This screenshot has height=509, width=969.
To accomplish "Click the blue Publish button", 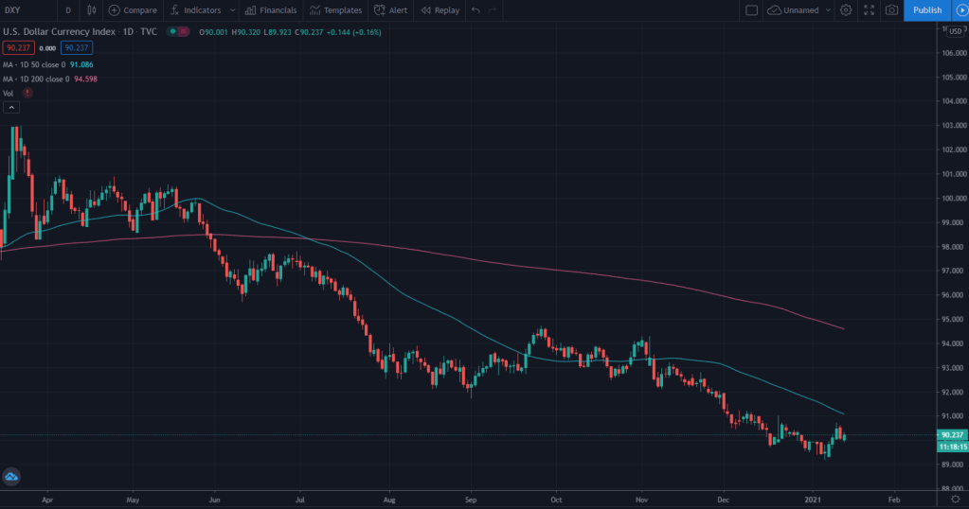I will pos(927,10).
